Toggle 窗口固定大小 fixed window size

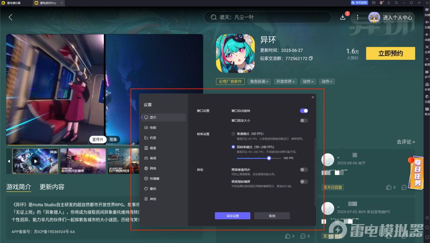304,120
